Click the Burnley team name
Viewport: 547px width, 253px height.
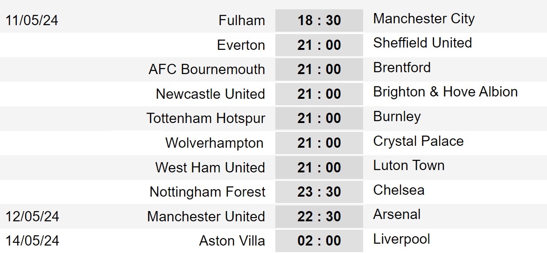397,116
